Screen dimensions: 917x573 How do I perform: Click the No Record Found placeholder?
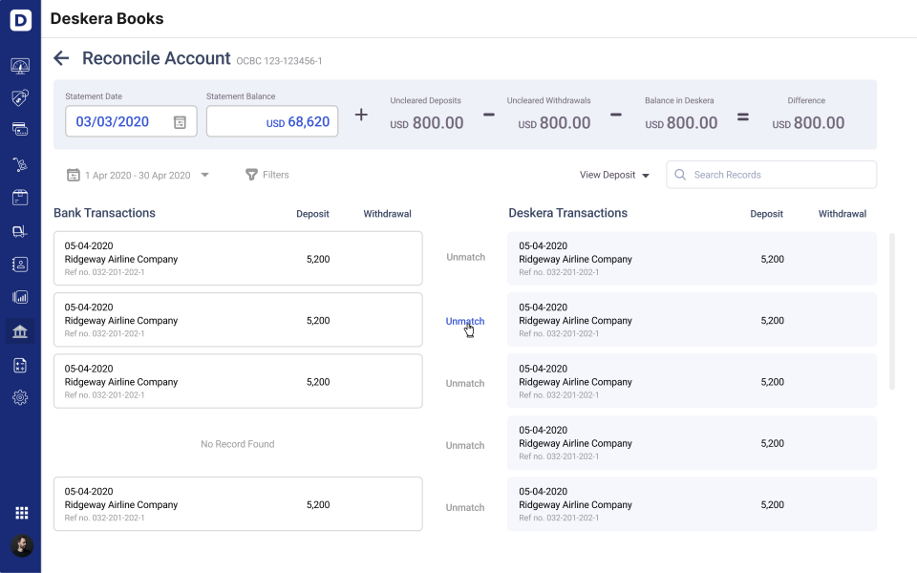238,444
